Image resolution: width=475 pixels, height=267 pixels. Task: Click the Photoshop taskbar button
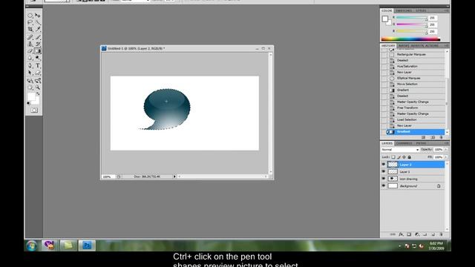[x=87, y=245]
